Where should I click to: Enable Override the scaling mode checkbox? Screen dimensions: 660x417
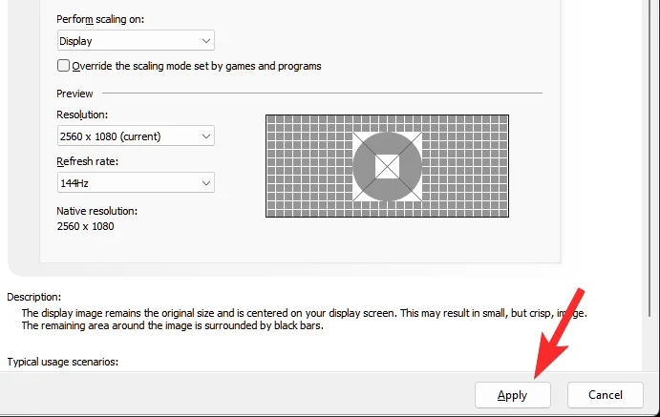[x=63, y=66]
